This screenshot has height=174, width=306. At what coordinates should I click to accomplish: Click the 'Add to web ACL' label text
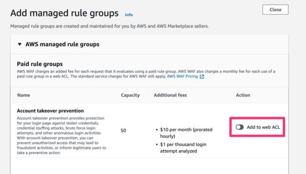click(263, 127)
